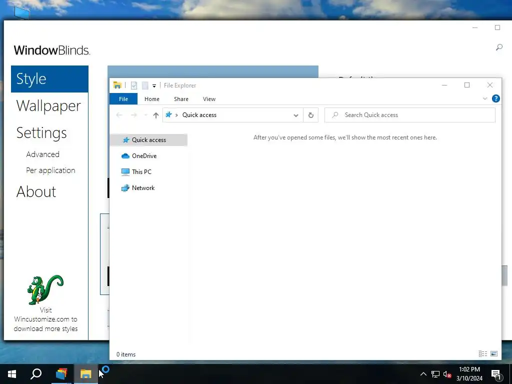Switch to WindowBlinds taskbar app

click(61, 374)
